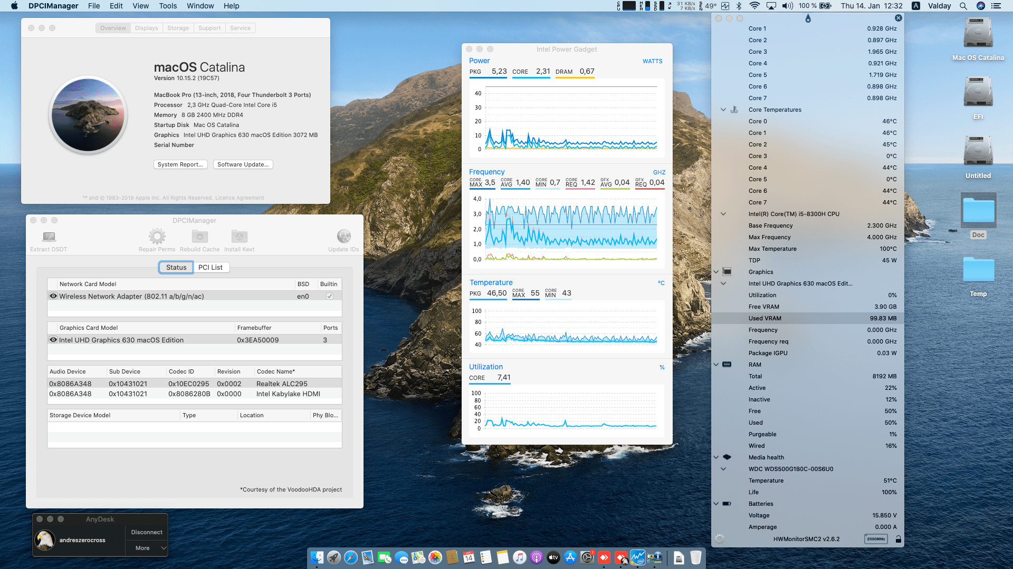The height and width of the screenshot is (569, 1013).
Task: Switch to Displays tab in About This Mac
Action: click(146, 28)
